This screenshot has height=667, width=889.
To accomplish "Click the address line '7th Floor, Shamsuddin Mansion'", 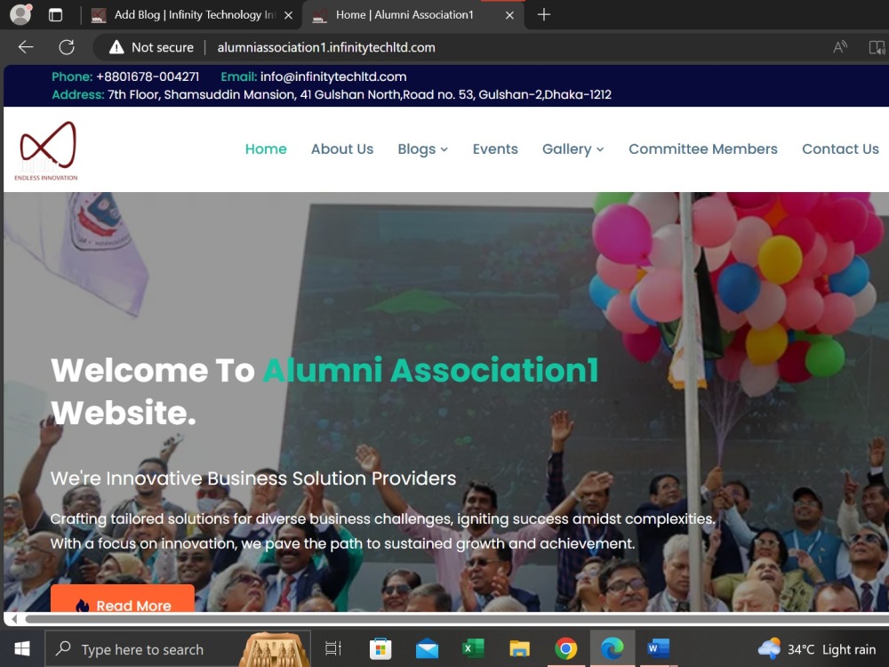I will [359, 95].
